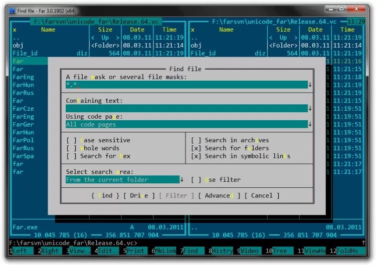376x266 pixels.
Task: Click the up arrow at command line end
Action: click(x=363, y=243)
